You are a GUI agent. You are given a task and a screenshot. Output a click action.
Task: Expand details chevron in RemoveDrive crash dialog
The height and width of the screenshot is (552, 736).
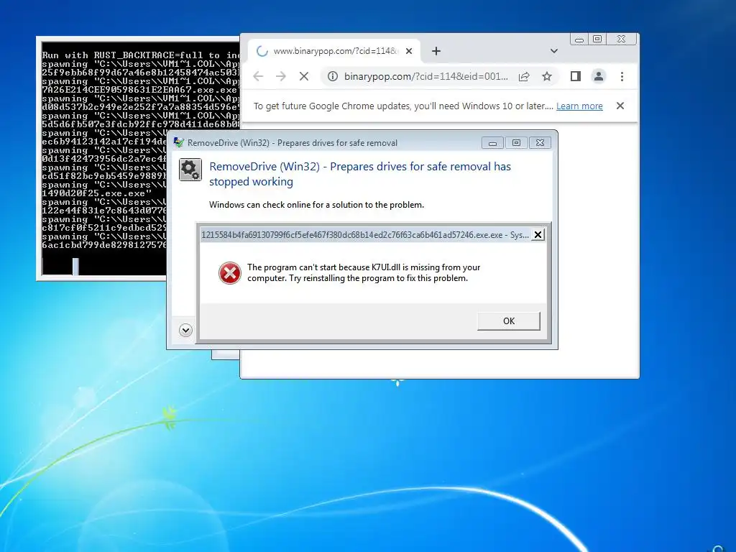point(185,330)
